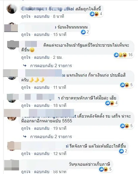
Task: Open reactions on the 'สลิ่มถูกใจสิ่งนี้' comment
Action: click(x=96, y=14)
